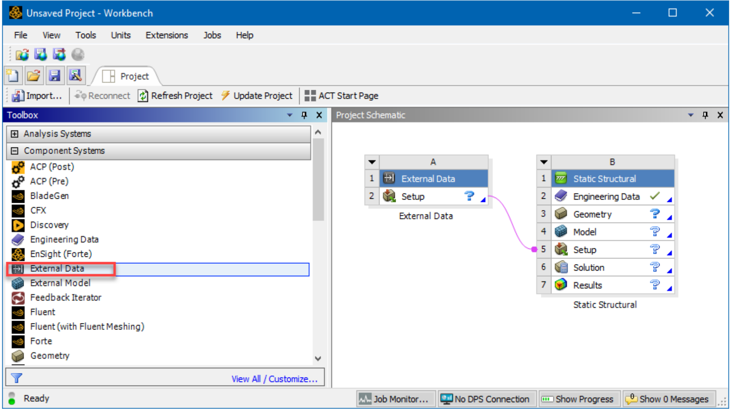Open the Units menu
The width and height of the screenshot is (732, 410).
pyautogui.click(x=121, y=35)
